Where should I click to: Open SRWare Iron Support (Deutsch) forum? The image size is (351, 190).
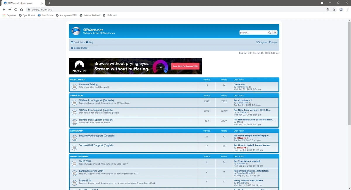pos(96,100)
